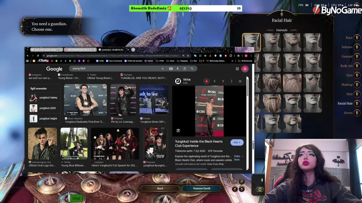
Task: Open the Shopping bookmarks folder
Action: [x=182, y=61]
